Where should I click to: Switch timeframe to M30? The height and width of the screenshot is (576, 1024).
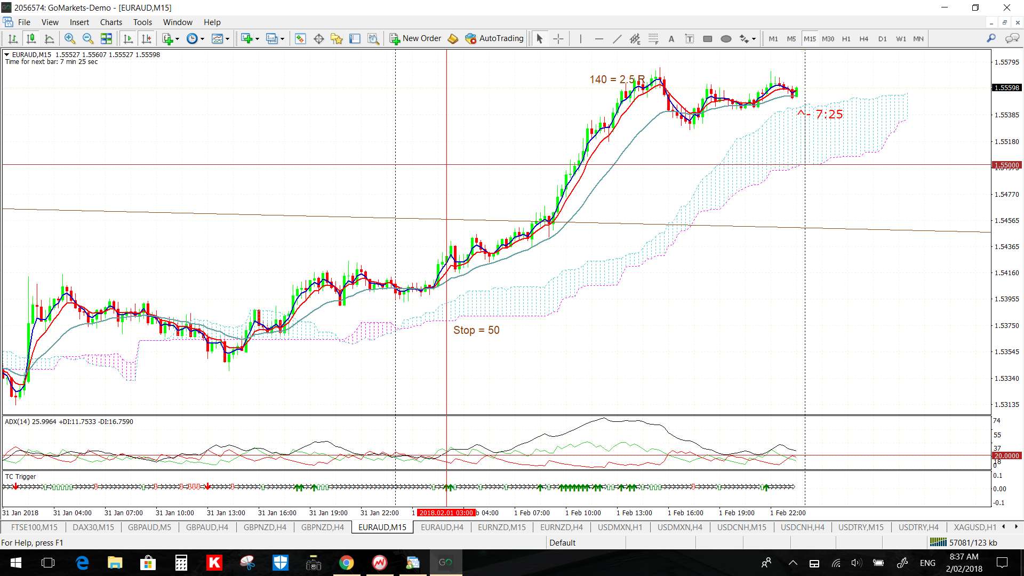[x=828, y=38]
